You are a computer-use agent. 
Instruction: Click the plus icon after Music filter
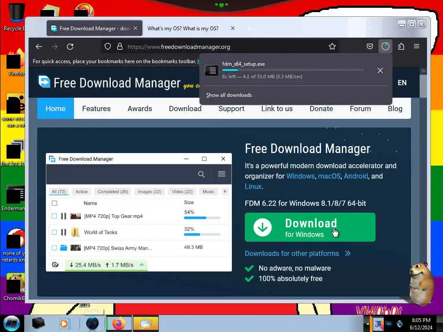(225, 192)
